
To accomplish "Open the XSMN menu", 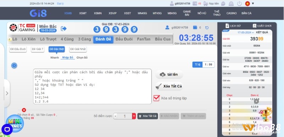I will [98, 13].
